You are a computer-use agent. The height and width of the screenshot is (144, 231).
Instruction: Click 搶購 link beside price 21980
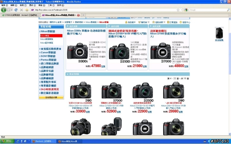[x=145, y=66]
